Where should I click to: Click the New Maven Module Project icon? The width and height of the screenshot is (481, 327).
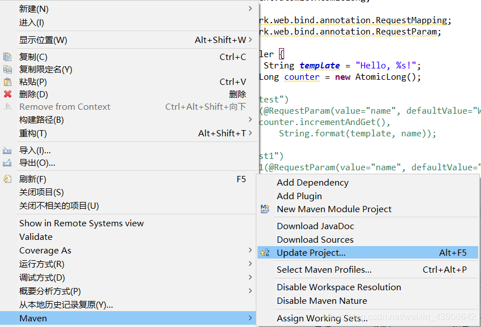tap(265, 209)
